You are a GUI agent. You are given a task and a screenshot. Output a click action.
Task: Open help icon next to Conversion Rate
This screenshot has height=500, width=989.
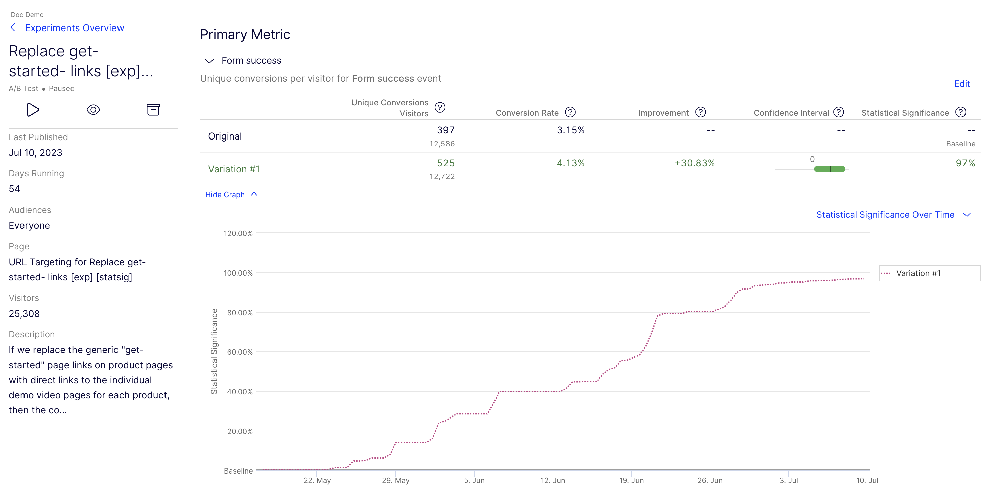570,112
